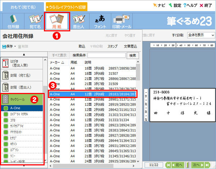The height and width of the screenshot is (169, 216).
Task: Select row 12面 2列6段 31333/31334
Action: (92, 120)
